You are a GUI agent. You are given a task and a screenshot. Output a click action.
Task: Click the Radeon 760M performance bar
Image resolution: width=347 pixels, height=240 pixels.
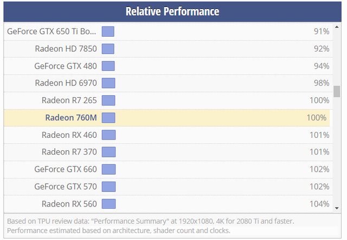click(108, 118)
